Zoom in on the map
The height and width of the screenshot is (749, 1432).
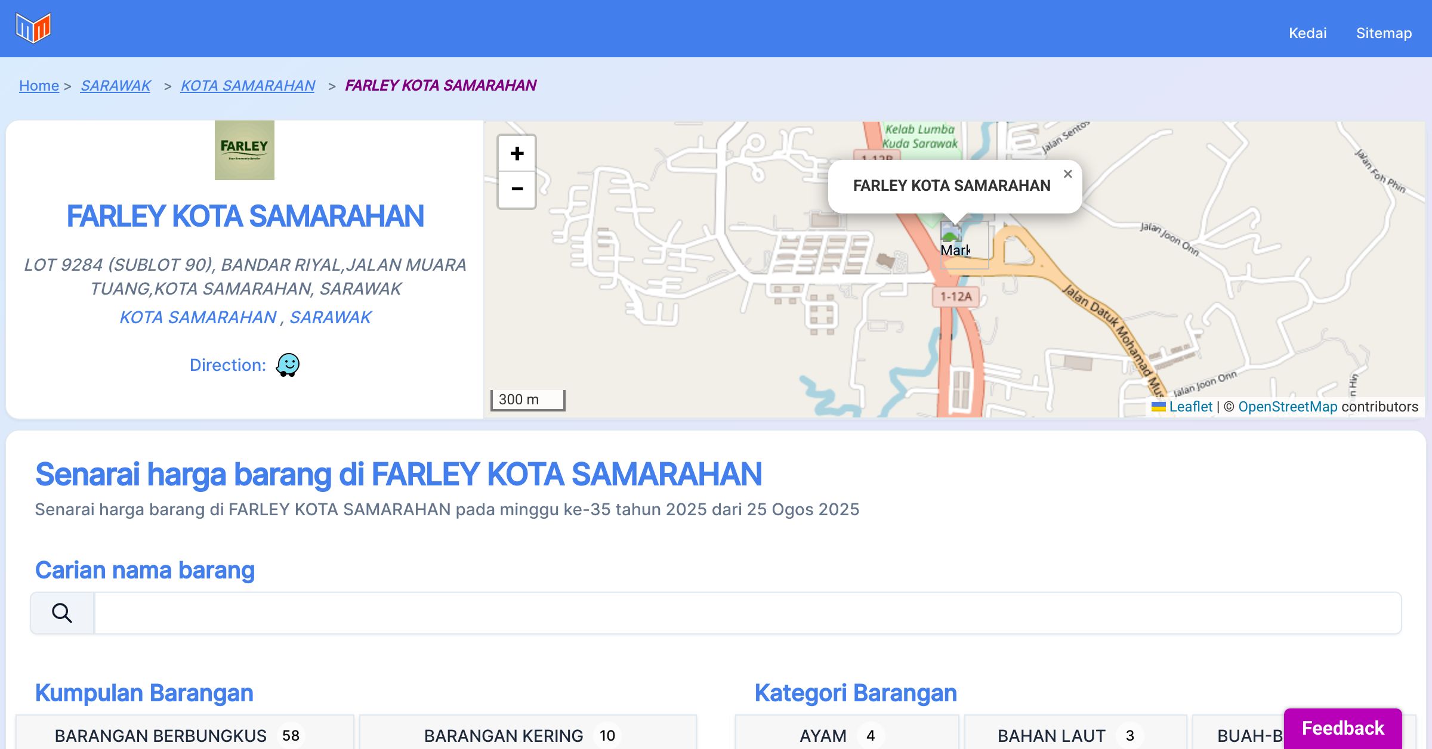[x=517, y=154]
